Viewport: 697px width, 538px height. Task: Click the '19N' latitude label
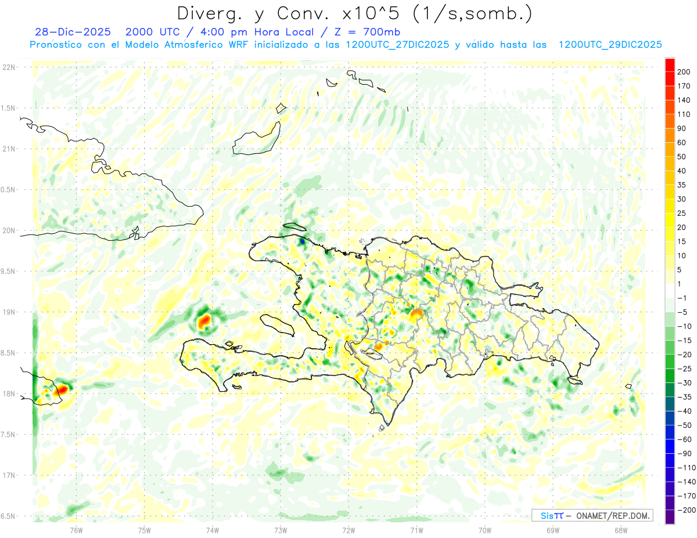coord(9,312)
